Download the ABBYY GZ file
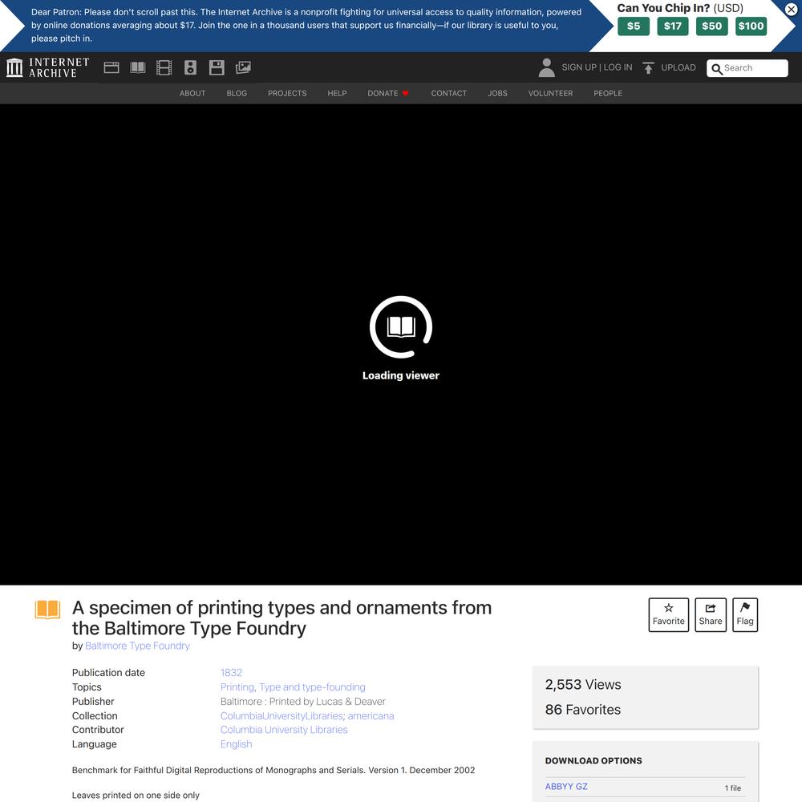The height and width of the screenshot is (802, 802). click(566, 787)
